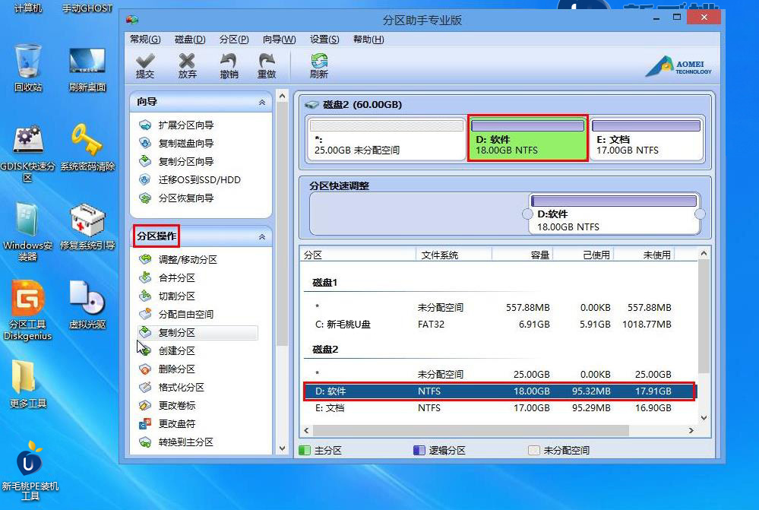This screenshot has height=510, width=759.
Task: Open the 扩展分区向导 wizard icon
Action: [x=145, y=125]
